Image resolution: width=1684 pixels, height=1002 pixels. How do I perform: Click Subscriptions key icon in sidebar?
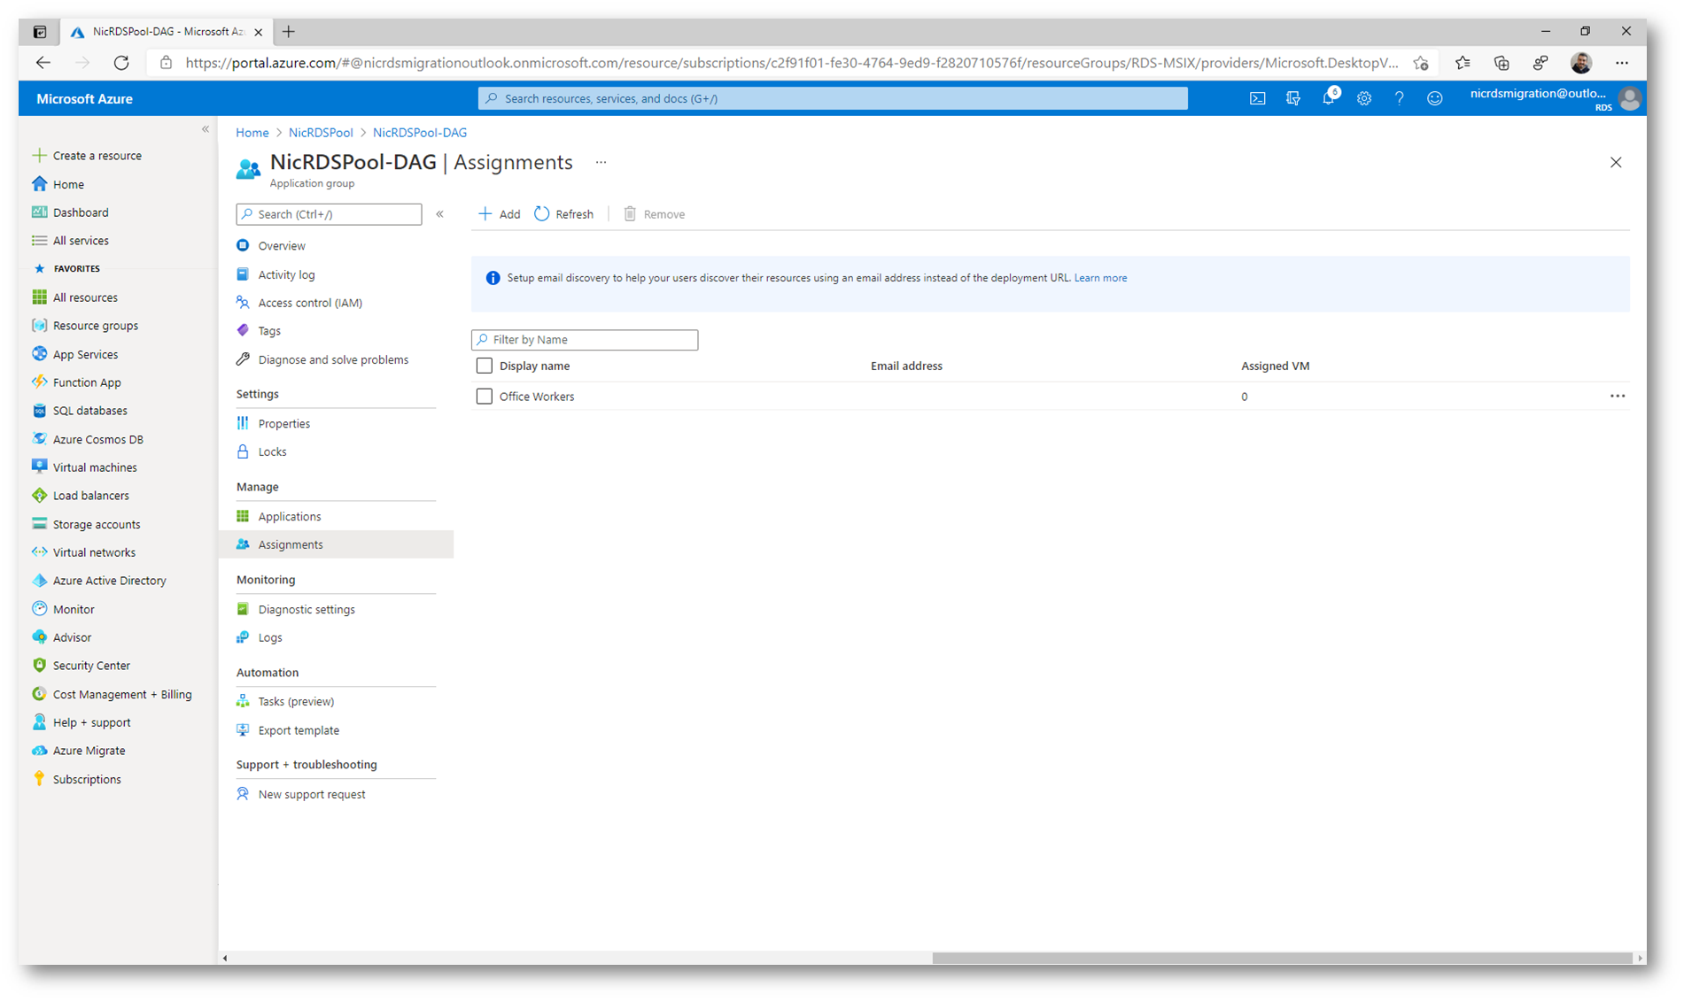point(39,779)
